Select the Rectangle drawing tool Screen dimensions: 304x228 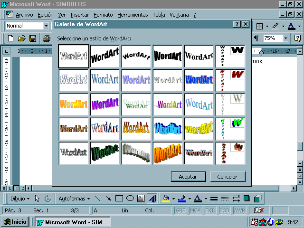(119, 199)
